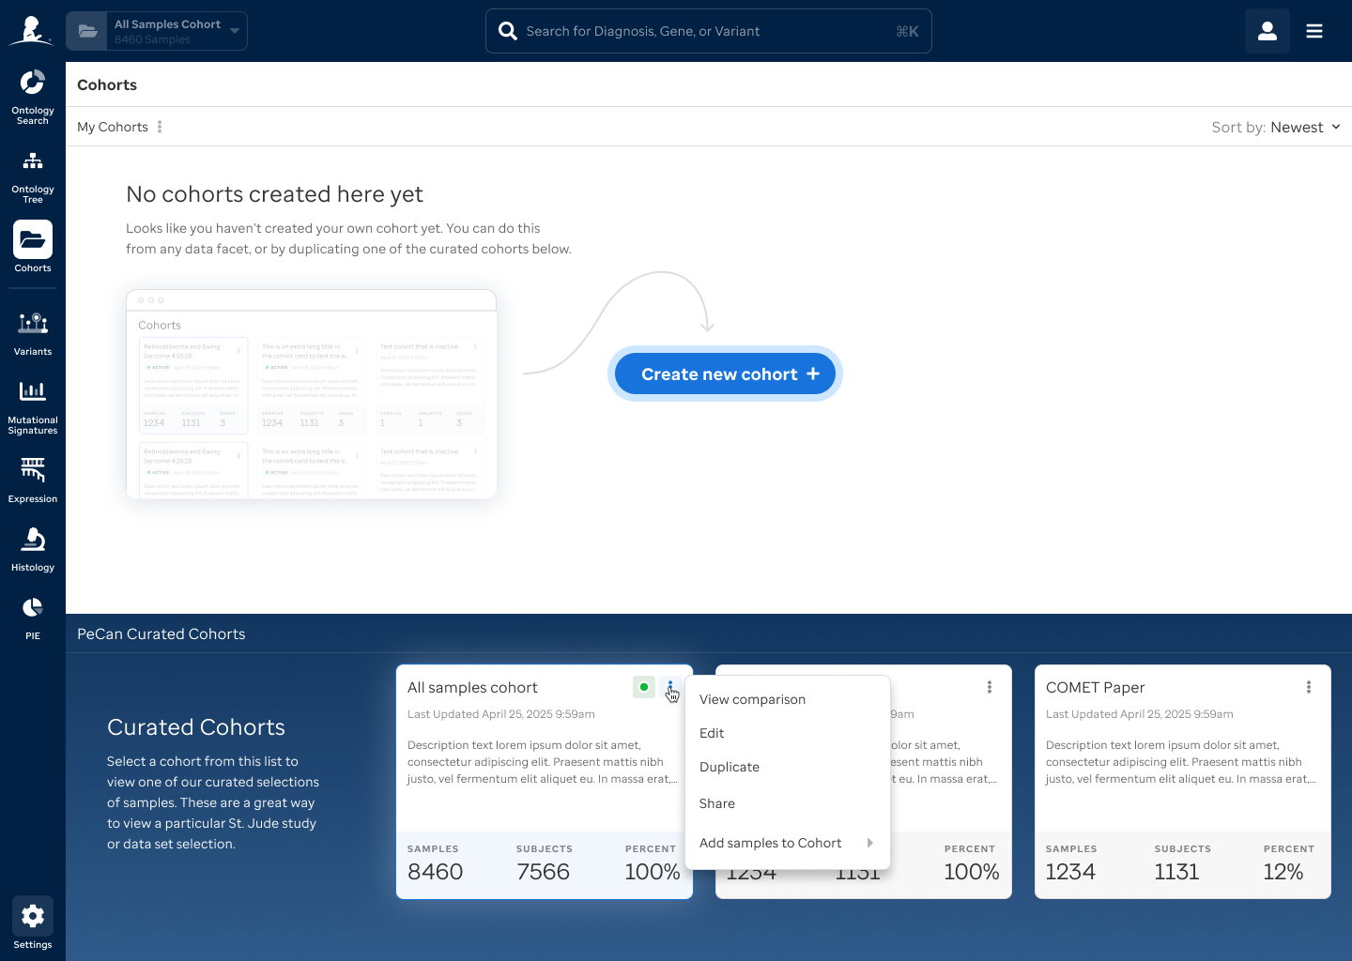Screen dimensions: 1352x961
Task: Click the user profile icon
Action: click(x=1267, y=31)
